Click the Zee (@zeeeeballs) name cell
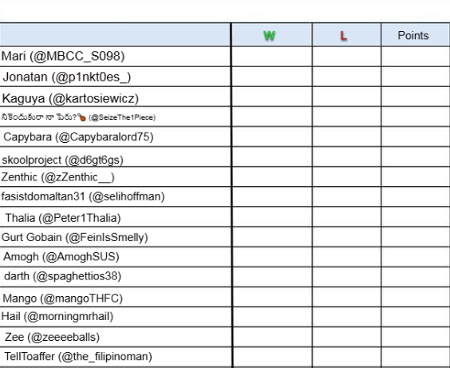Viewport: 450px width, 368px height. [115, 338]
